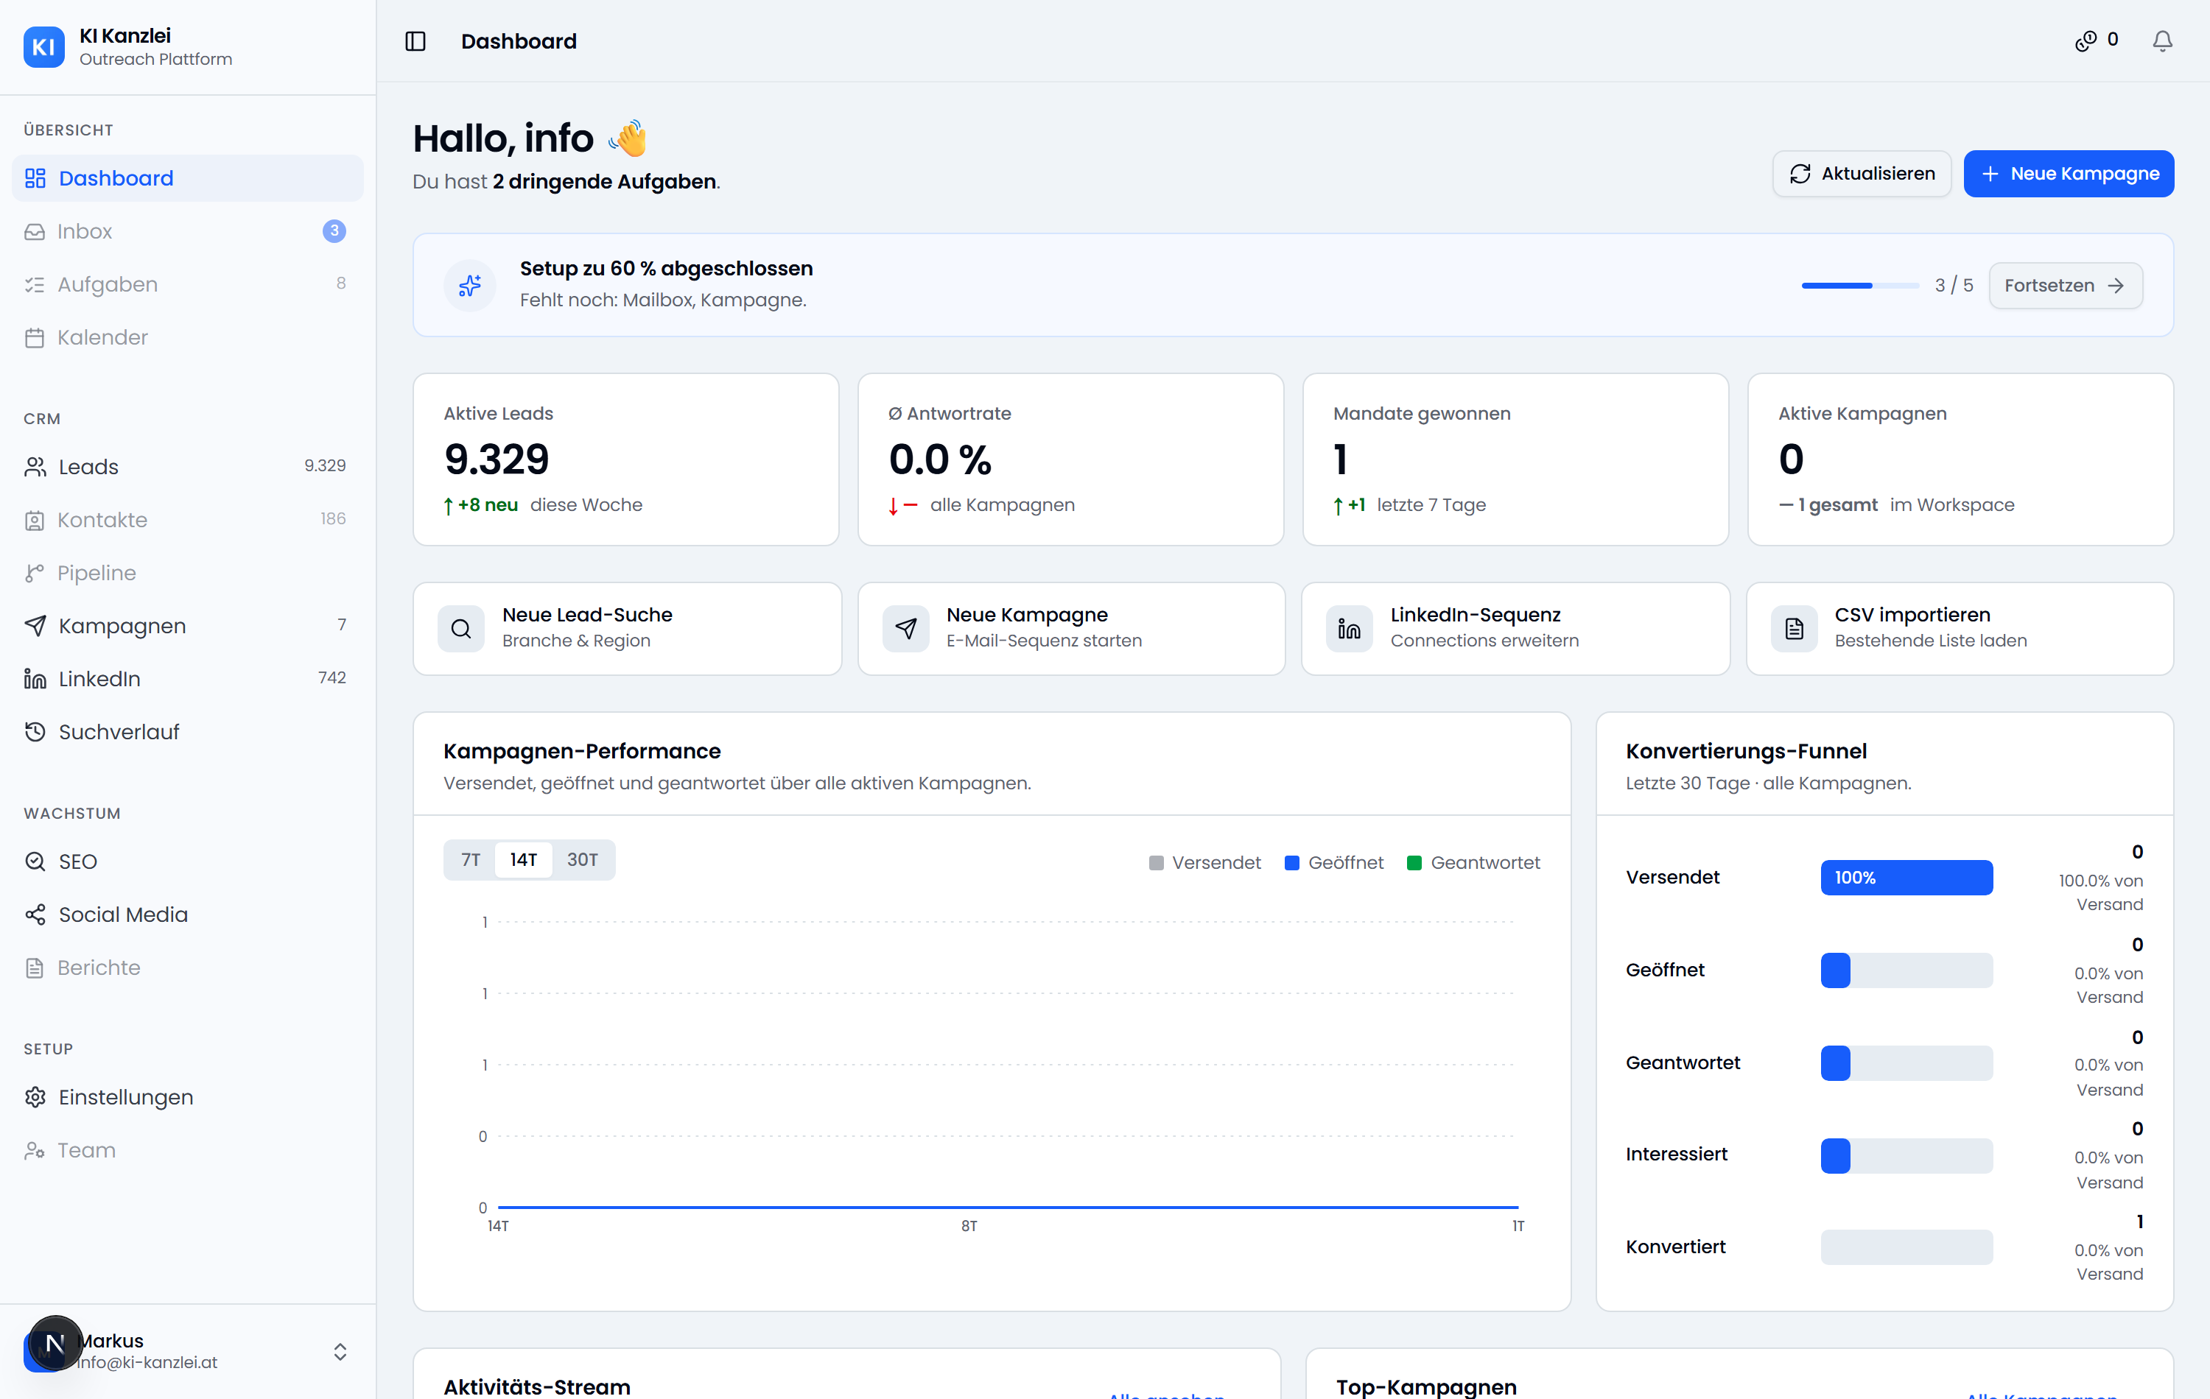Click the Inbox badge showing 3
Screen dimensions: 2210x1399
pos(334,231)
